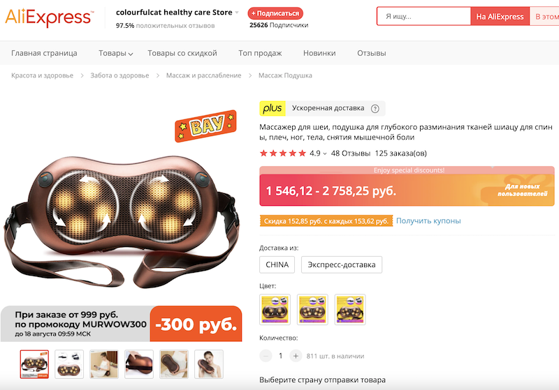Choose the first color variant swatch
This screenshot has width=559, height=390.
275,310
